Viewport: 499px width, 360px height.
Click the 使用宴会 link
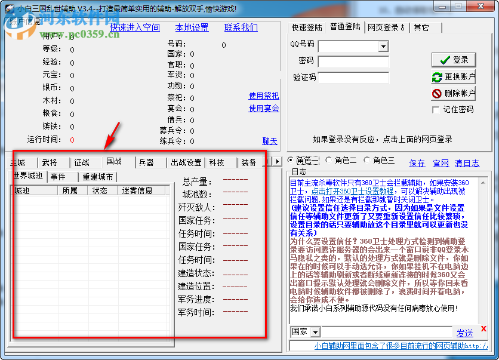click(264, 108)
